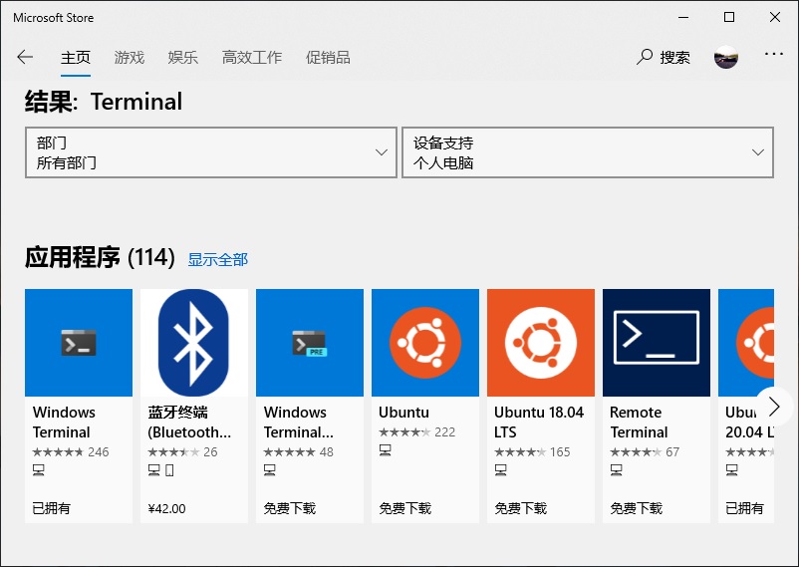Image resolution: width=799 pixels, height=567 pixels.
Task: Click 免费下载 under Windows Terminal Preview
Action: 290,508
